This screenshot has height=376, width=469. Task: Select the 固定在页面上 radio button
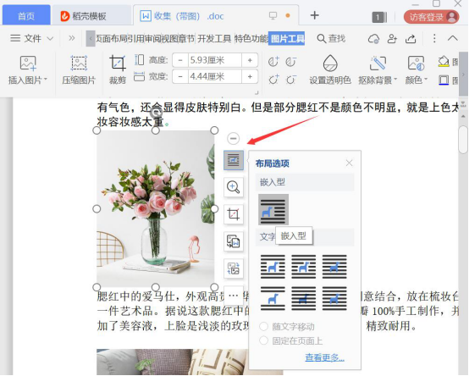[x=263, y=340]
